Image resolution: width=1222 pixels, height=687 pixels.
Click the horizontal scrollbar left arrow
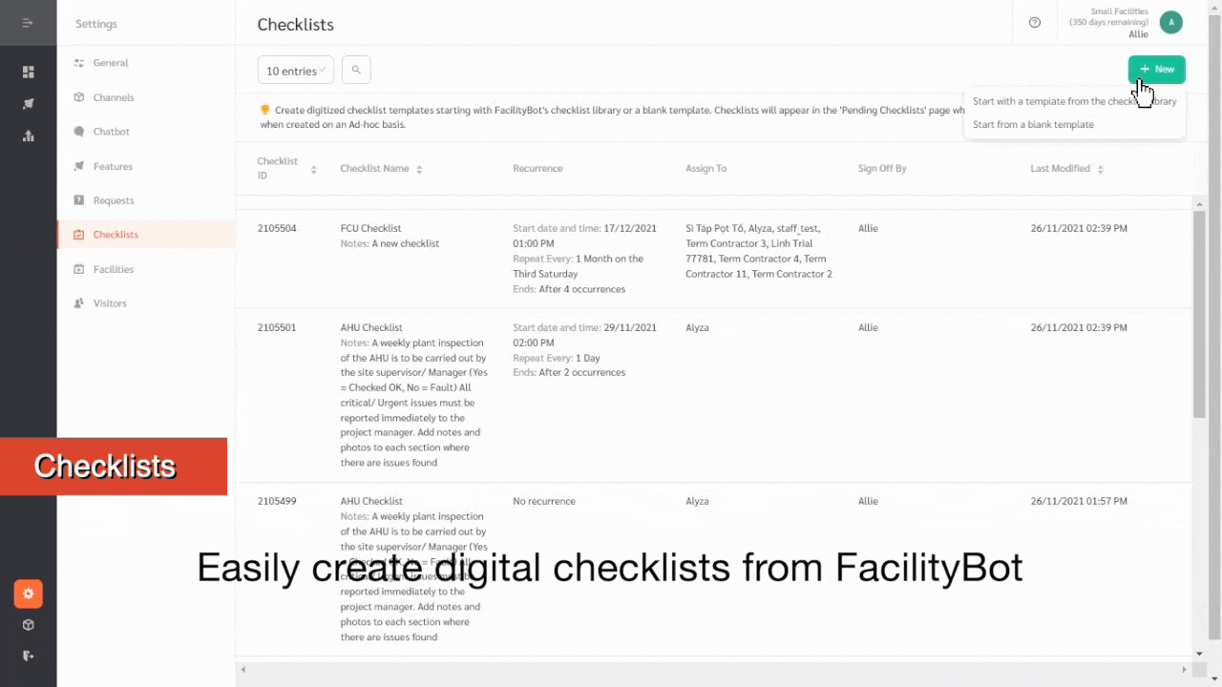tap(243, 670)
